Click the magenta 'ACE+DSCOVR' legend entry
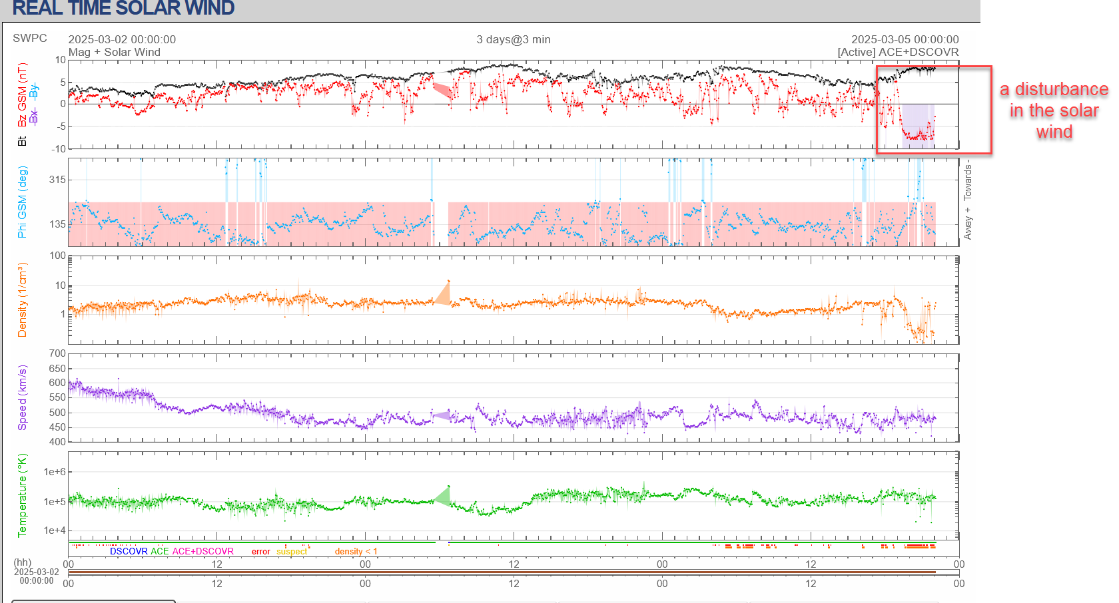This screenshot has width=1119, height=603. [x=203, y=551]
